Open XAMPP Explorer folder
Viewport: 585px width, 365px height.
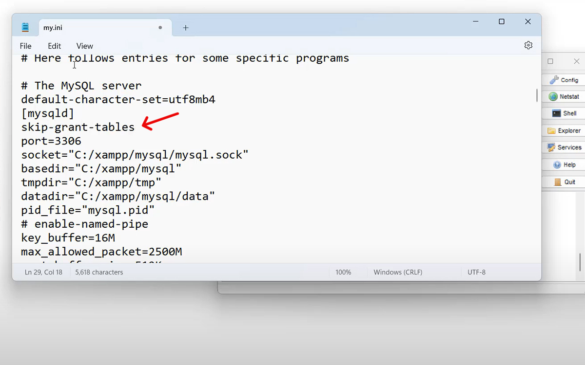[x=564, y=130]
